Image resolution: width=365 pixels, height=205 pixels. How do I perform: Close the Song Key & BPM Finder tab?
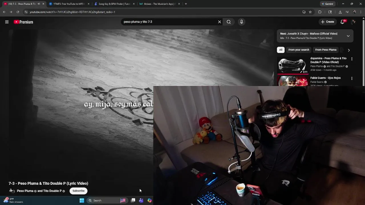pos(134,4)
